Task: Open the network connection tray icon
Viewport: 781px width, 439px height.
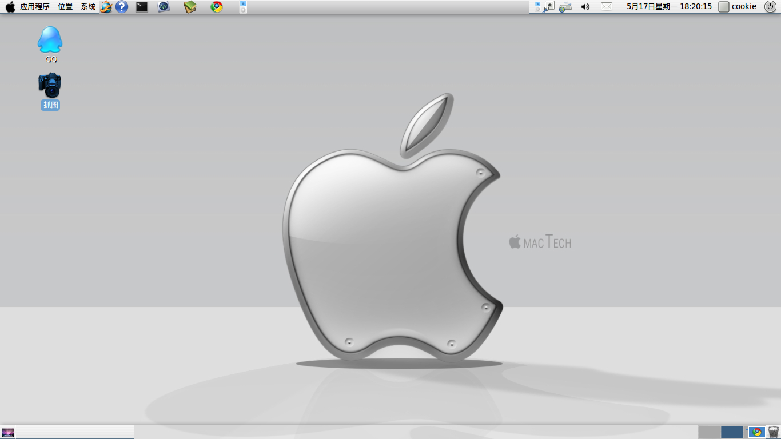Action: pyautogui.click(x=549, y=7)
